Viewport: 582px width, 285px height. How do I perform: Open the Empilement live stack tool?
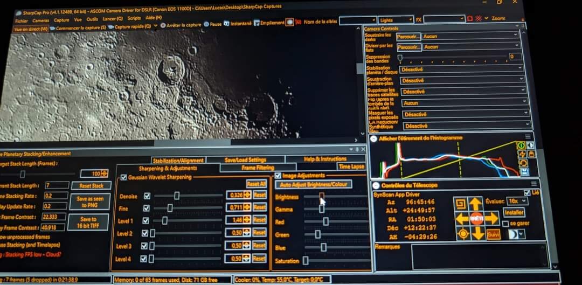pyautogui.click(x=269, y=23)
